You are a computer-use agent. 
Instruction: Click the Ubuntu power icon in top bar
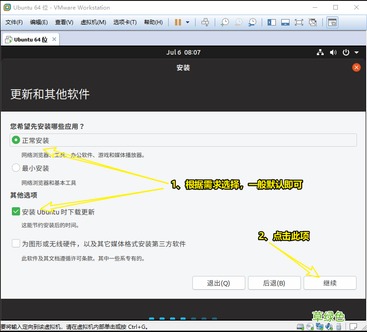tap(346, 52)
